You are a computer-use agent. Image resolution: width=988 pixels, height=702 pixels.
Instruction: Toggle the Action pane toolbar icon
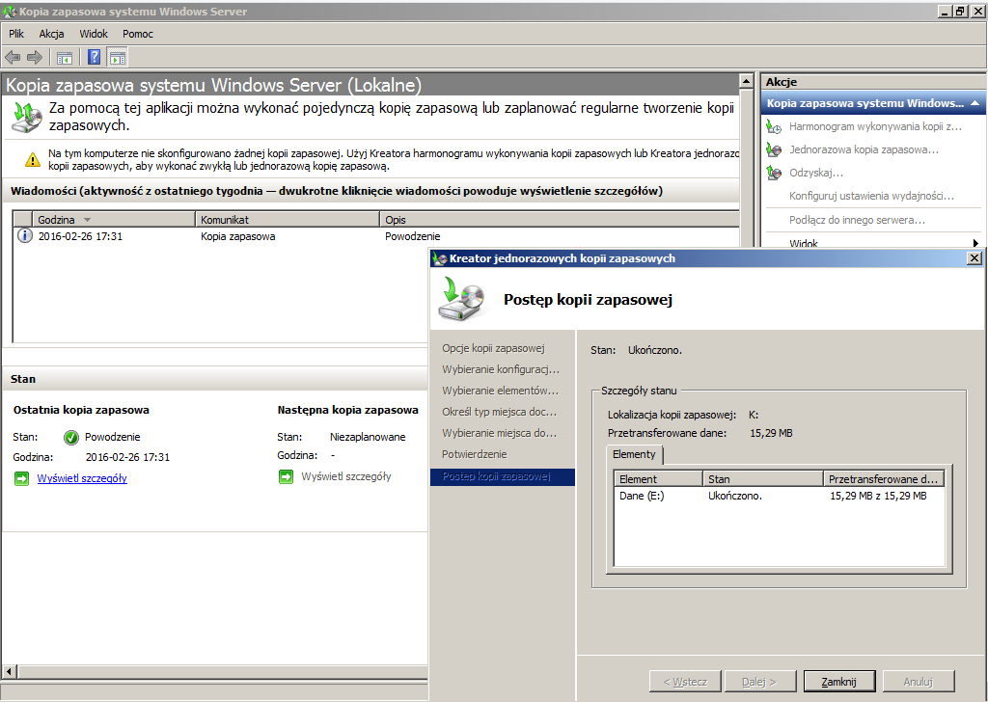pos(117,58)
